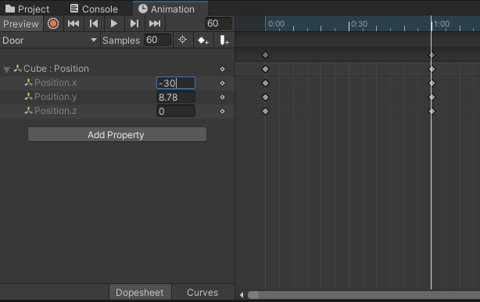Play the animation clip
This screenshot has width=480, height=302.
tap(114, 23)
